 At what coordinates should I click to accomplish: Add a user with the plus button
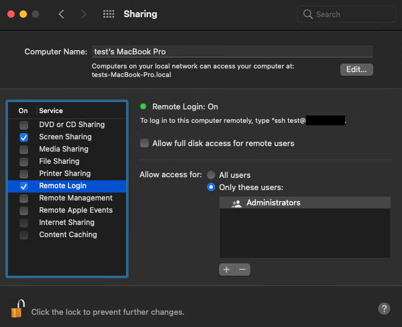point(226,270)
